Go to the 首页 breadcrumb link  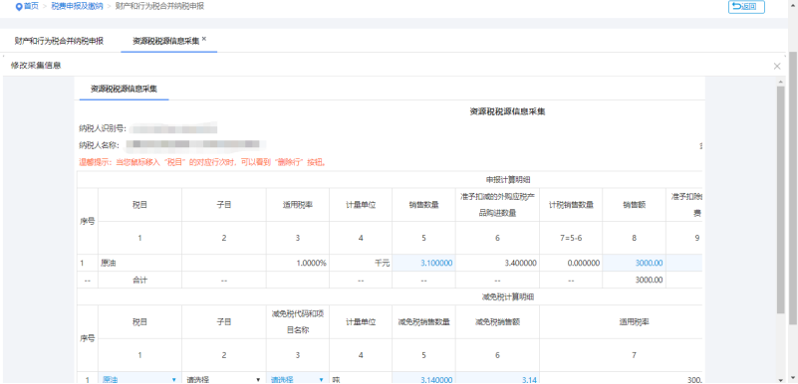click(31, 7)
